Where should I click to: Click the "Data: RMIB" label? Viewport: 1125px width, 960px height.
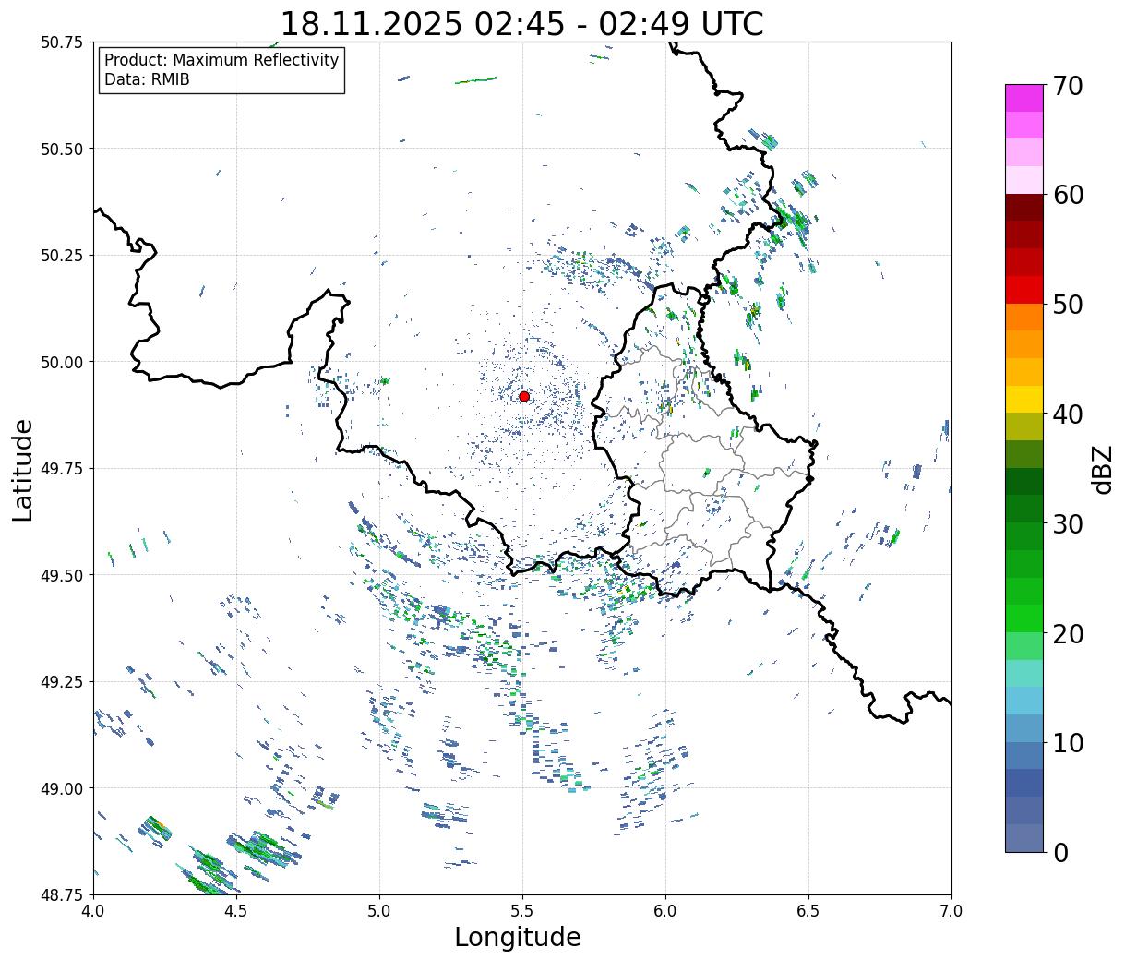coord(147,80)
